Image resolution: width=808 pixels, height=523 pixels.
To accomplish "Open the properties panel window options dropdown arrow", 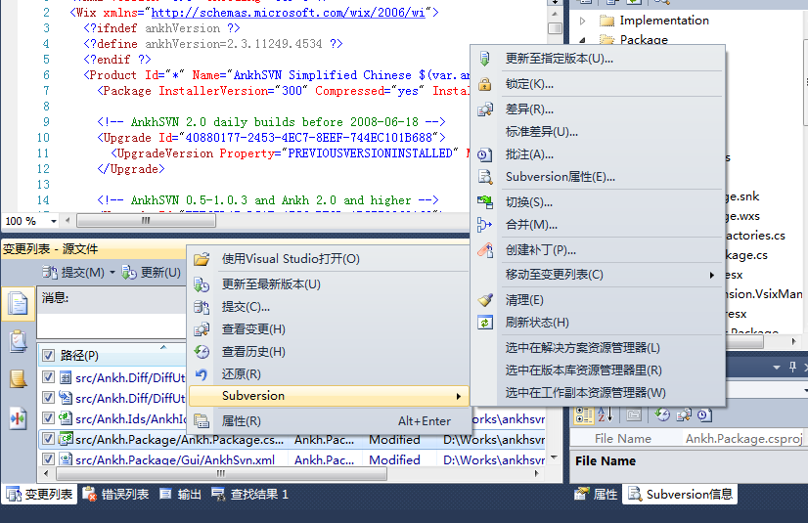I will coord(777,368).
